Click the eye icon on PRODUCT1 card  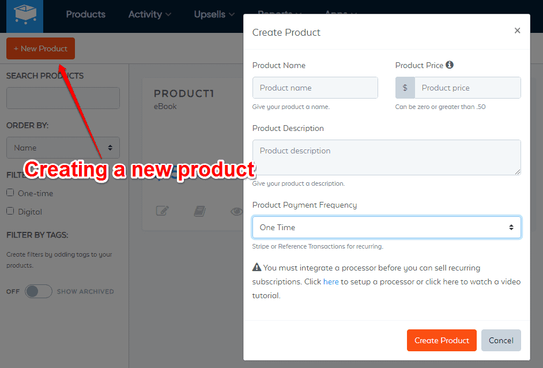236,212
